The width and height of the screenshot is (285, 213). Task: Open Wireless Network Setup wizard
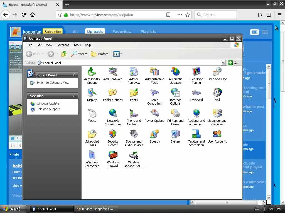134,159
